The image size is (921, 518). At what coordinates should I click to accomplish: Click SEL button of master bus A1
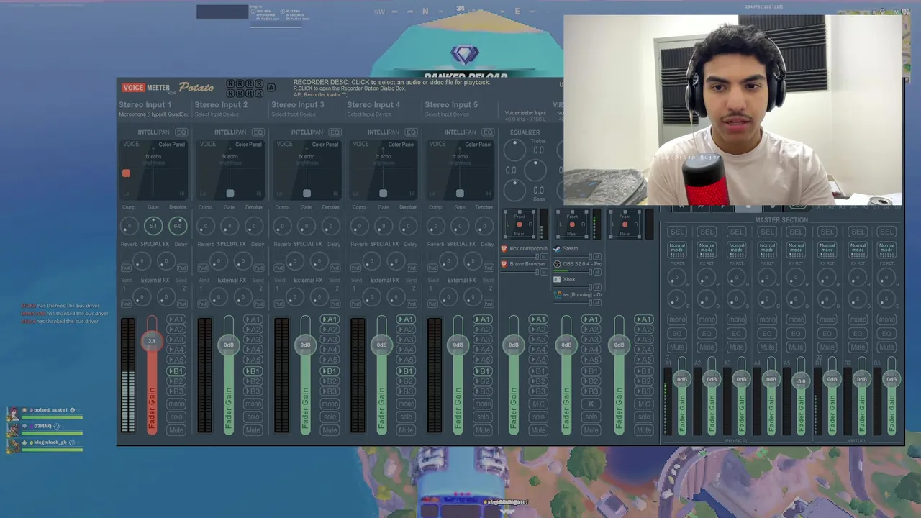tap(677, 232)
